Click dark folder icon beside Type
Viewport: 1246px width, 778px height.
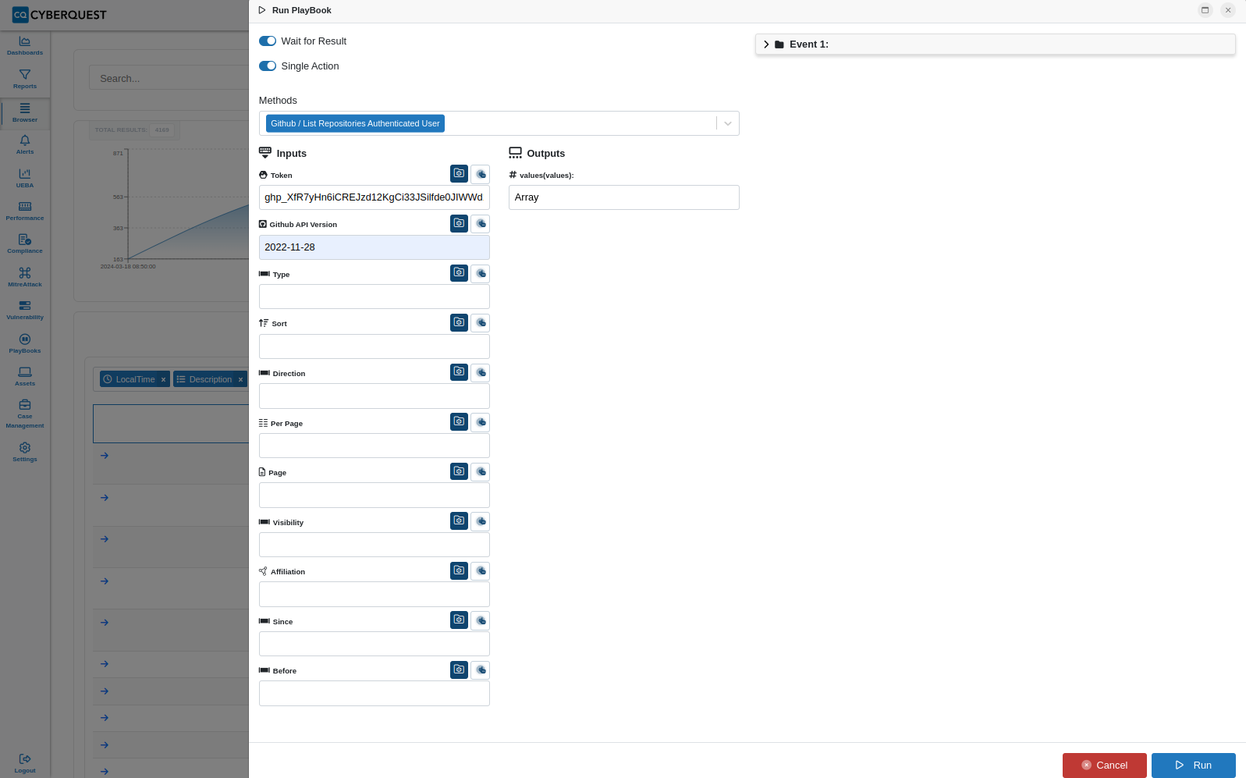(x=459, y=272)
